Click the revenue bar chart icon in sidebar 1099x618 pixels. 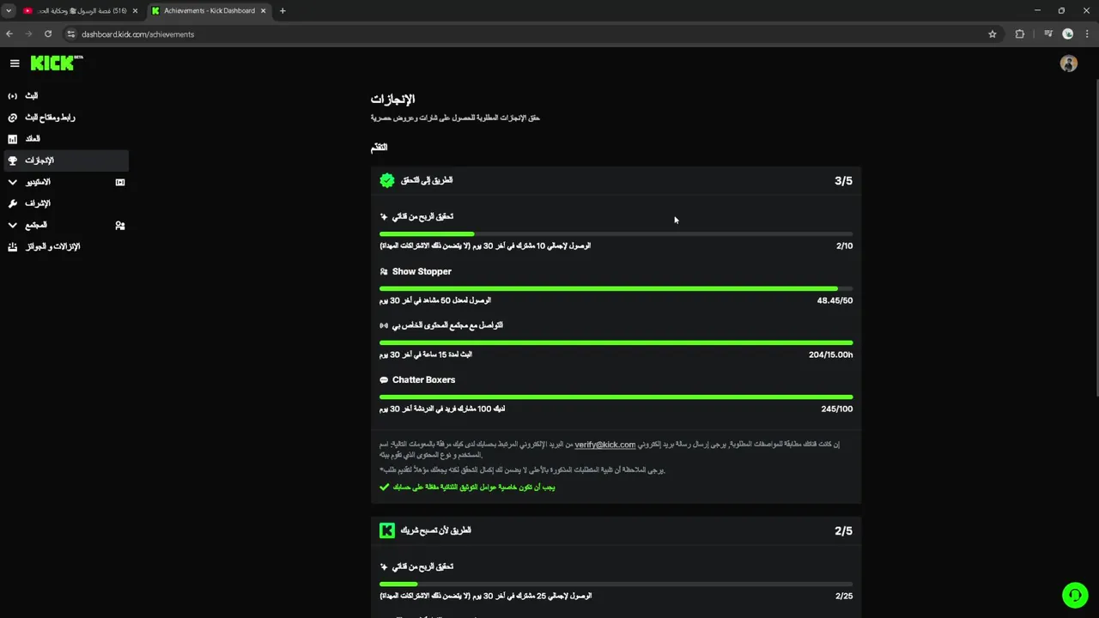12,139
